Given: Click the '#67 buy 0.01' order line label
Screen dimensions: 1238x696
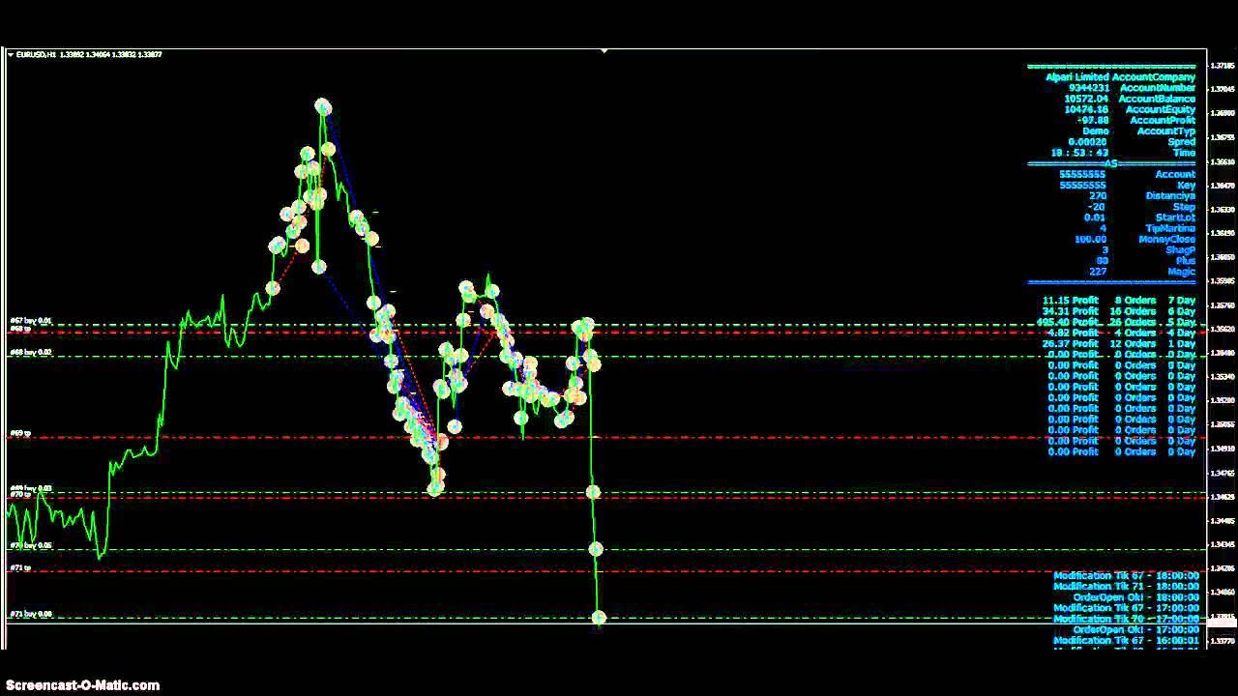Looking at the screenshot, I should click(30, 320).
